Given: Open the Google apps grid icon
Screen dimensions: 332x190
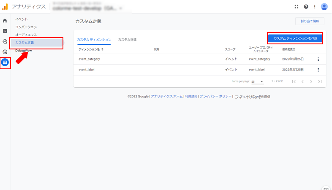Looking at the screenshot, I should pyautogui.click(x=297, y=7).
